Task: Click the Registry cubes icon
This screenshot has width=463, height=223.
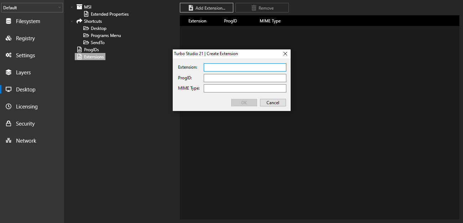Action: 9,38
